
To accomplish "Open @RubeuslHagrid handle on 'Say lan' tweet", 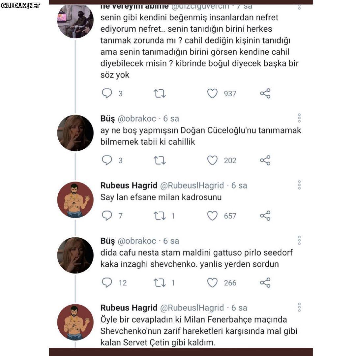I will pos(192,186).
